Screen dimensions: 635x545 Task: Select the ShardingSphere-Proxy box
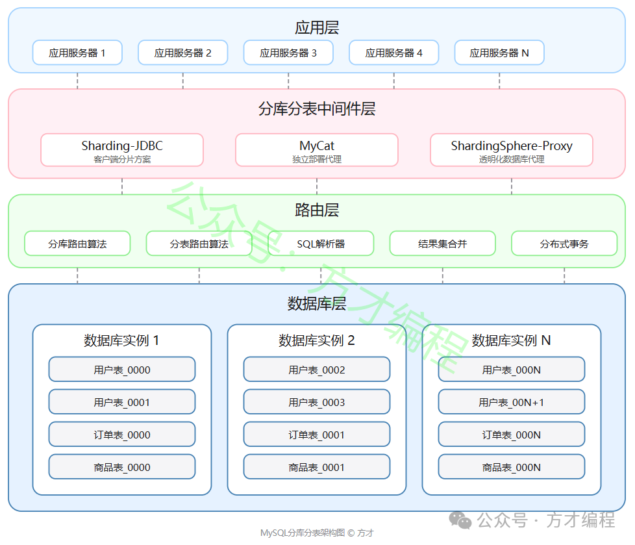tap(512, 150)
